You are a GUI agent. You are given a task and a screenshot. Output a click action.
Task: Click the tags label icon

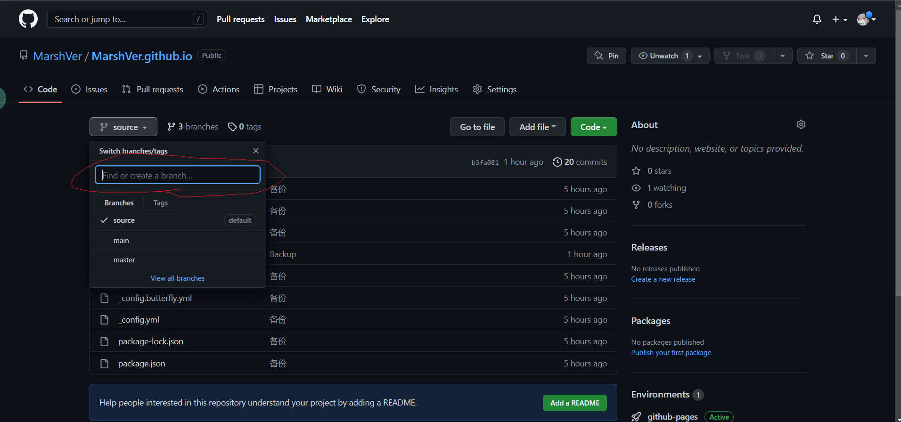tap(232, 127)
